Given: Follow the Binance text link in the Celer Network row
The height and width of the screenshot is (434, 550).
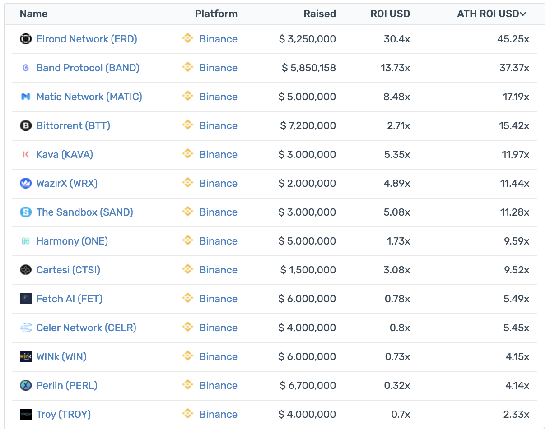Looking at the screenshot, I should click(x=219, y=328).
